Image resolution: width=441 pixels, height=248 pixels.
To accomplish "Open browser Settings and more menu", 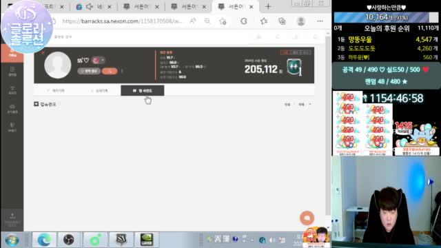I will tap(320, 21).
